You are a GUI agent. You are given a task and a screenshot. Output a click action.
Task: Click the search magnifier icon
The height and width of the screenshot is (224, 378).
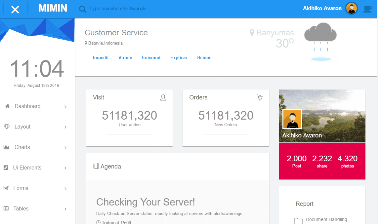coord(82,9)
